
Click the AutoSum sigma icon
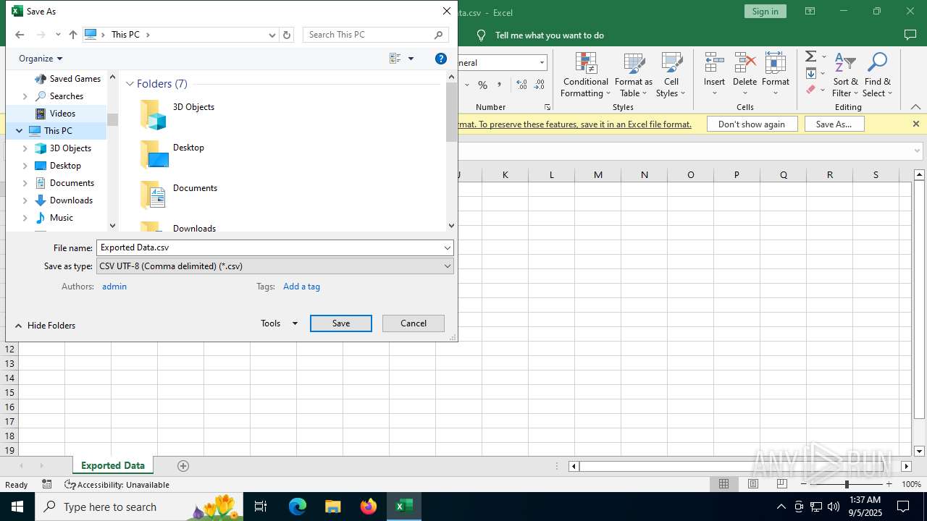[811, 56]
